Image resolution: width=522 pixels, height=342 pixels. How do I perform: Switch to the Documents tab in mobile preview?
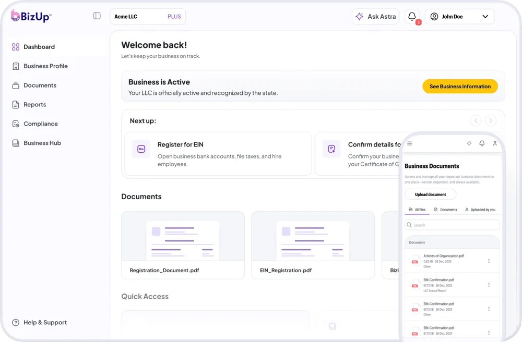445,210
